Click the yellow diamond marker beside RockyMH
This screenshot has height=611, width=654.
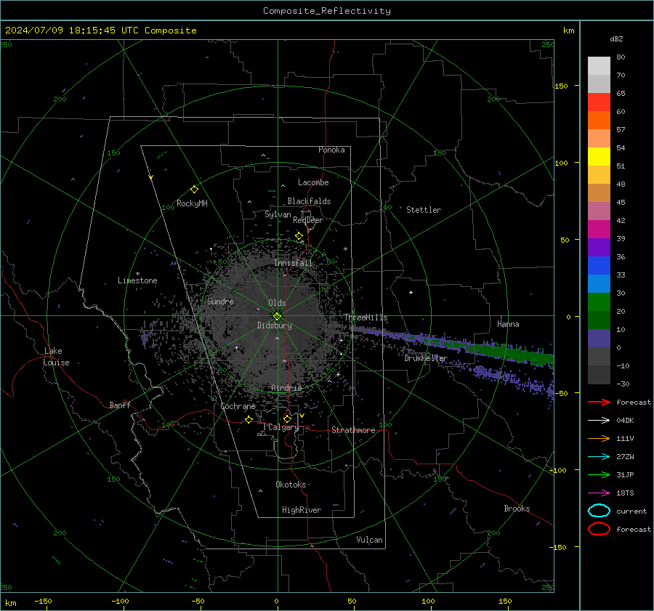194,190
